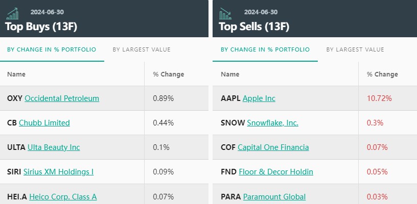
Task: View Paramount Global stock details
Action: click(274, 196)
